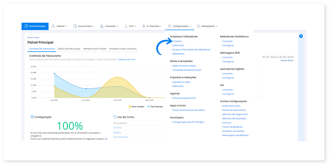
Task: Expand the Marketplace menu chevron
Action: pyautogui.click(x=217, y=26)
